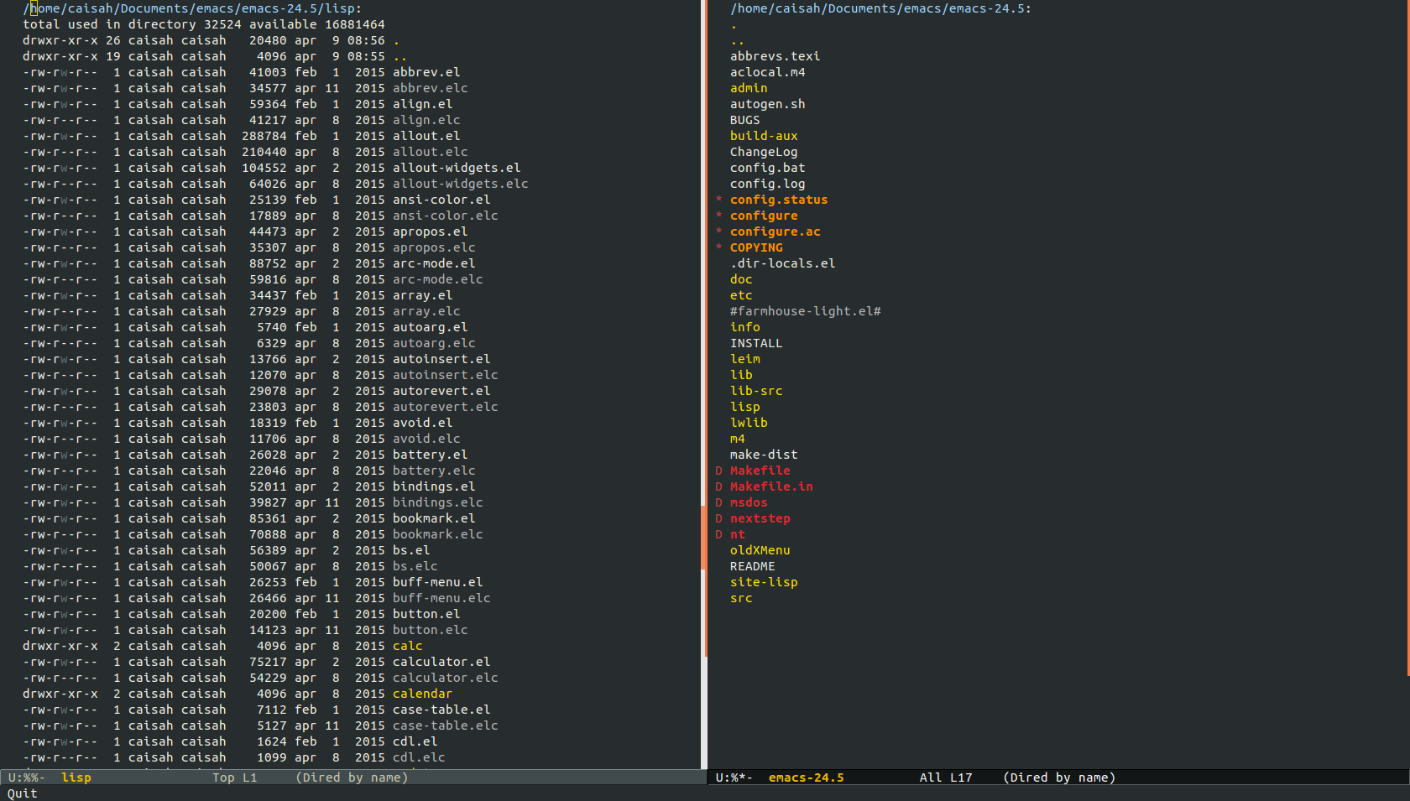Open the m4 directory
The image size is (1410, 801).
(x=737, y=439)
